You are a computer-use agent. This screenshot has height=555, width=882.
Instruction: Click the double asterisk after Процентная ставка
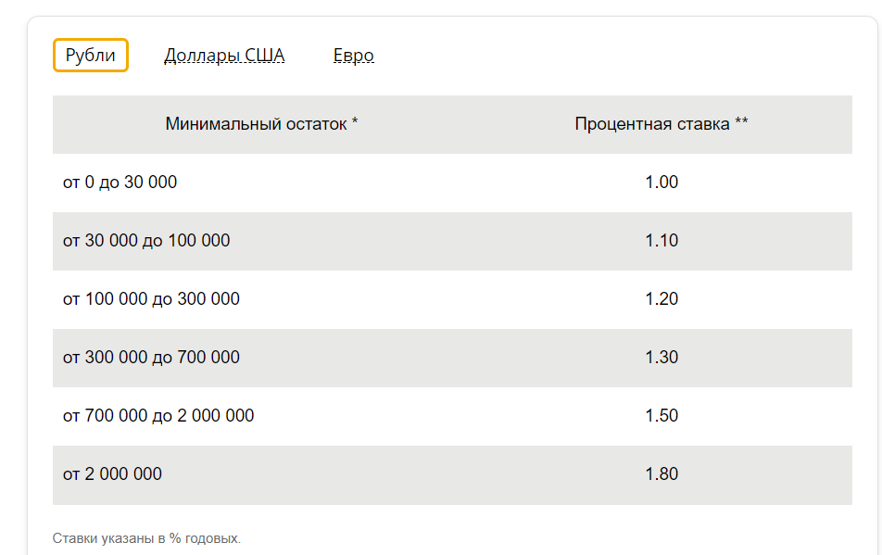(x=741, y=121)
